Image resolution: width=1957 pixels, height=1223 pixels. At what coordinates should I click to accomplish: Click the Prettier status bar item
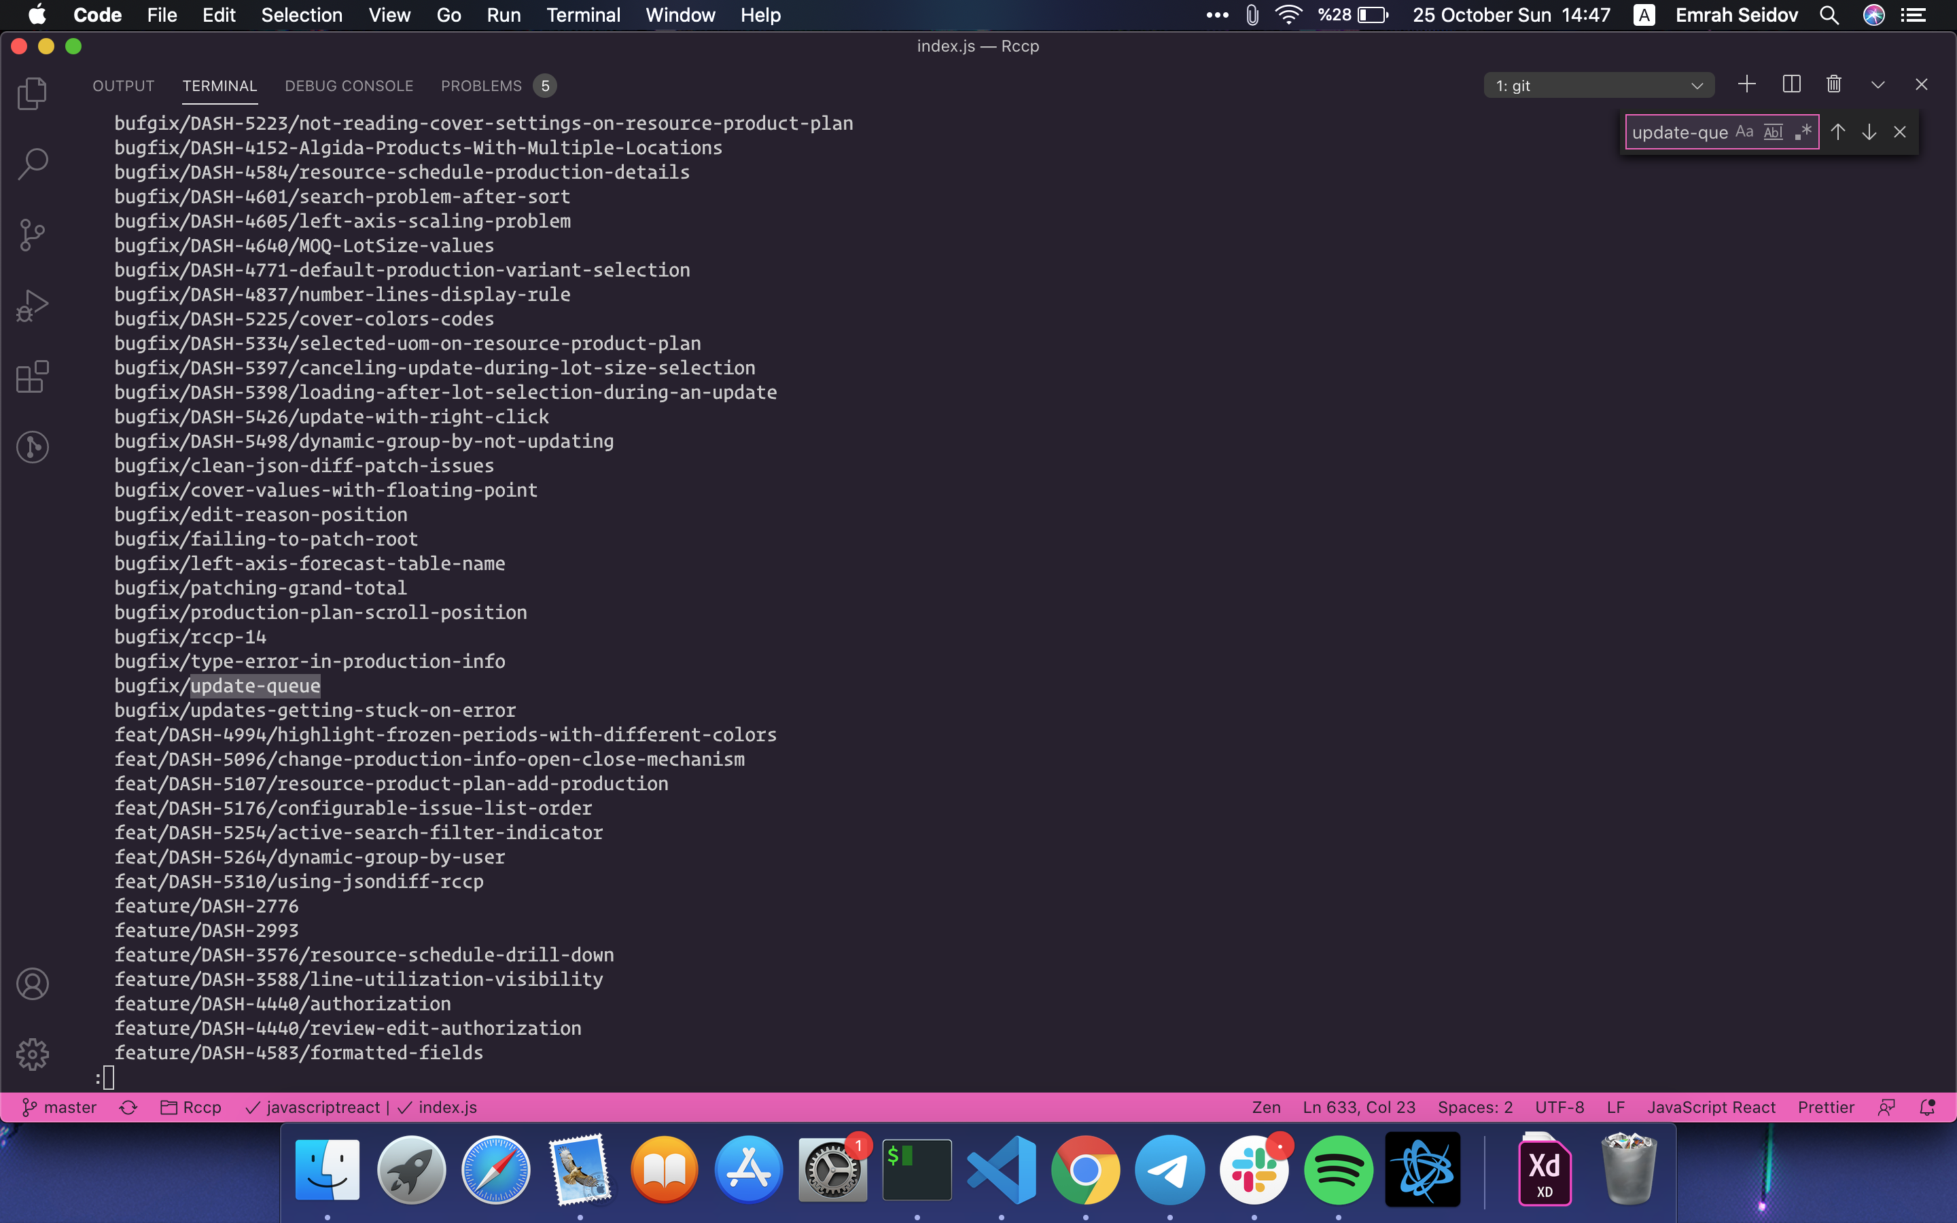pyautogui.click(x=1826, y=1107)
